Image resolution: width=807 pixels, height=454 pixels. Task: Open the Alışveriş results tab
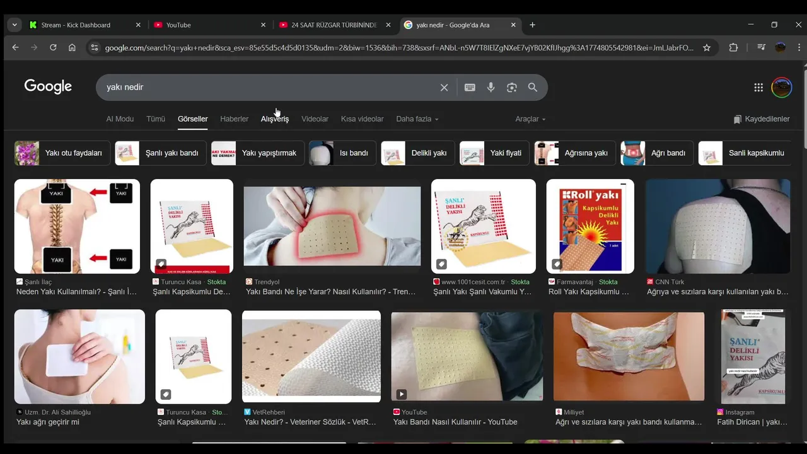(x=275, y=119)
